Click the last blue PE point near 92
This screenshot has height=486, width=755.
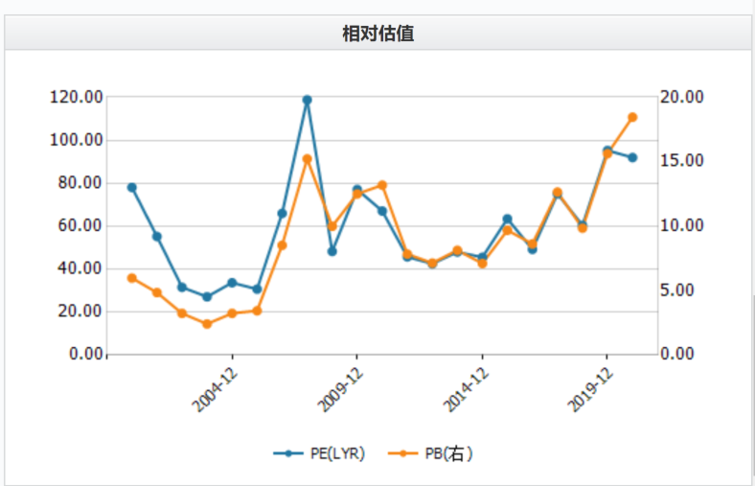click(x=632, y=157)
